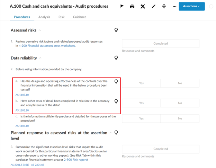Image resolution: width=216 pixels, height=168 pixels.
Task: Select No for other tests of detail question
Action: click(x=180, y=103)
